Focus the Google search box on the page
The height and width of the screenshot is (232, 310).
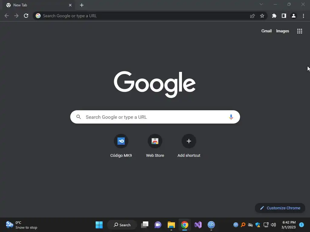click(x=155, y=117)
